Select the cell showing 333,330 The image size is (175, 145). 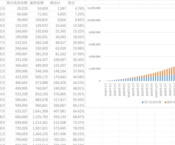pos(17,60)
